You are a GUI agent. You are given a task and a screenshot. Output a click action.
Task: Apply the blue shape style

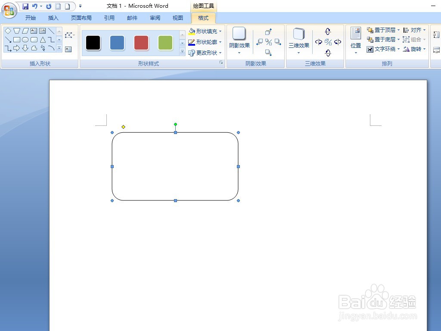click(x=117, y=43)
